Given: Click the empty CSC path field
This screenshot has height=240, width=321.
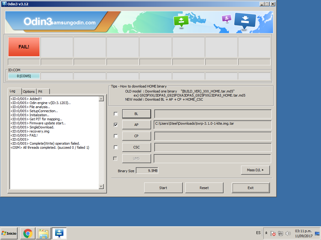Looking at the screenshot, I should tap(213, 147).
